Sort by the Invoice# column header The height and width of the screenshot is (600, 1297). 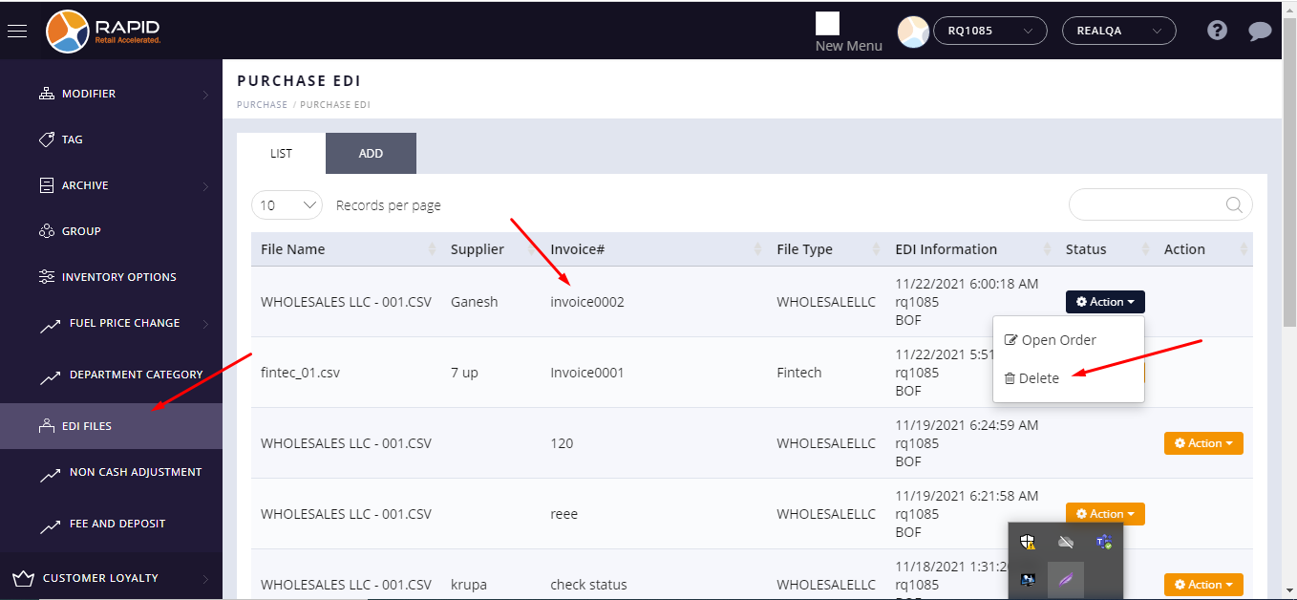point(577,249)
